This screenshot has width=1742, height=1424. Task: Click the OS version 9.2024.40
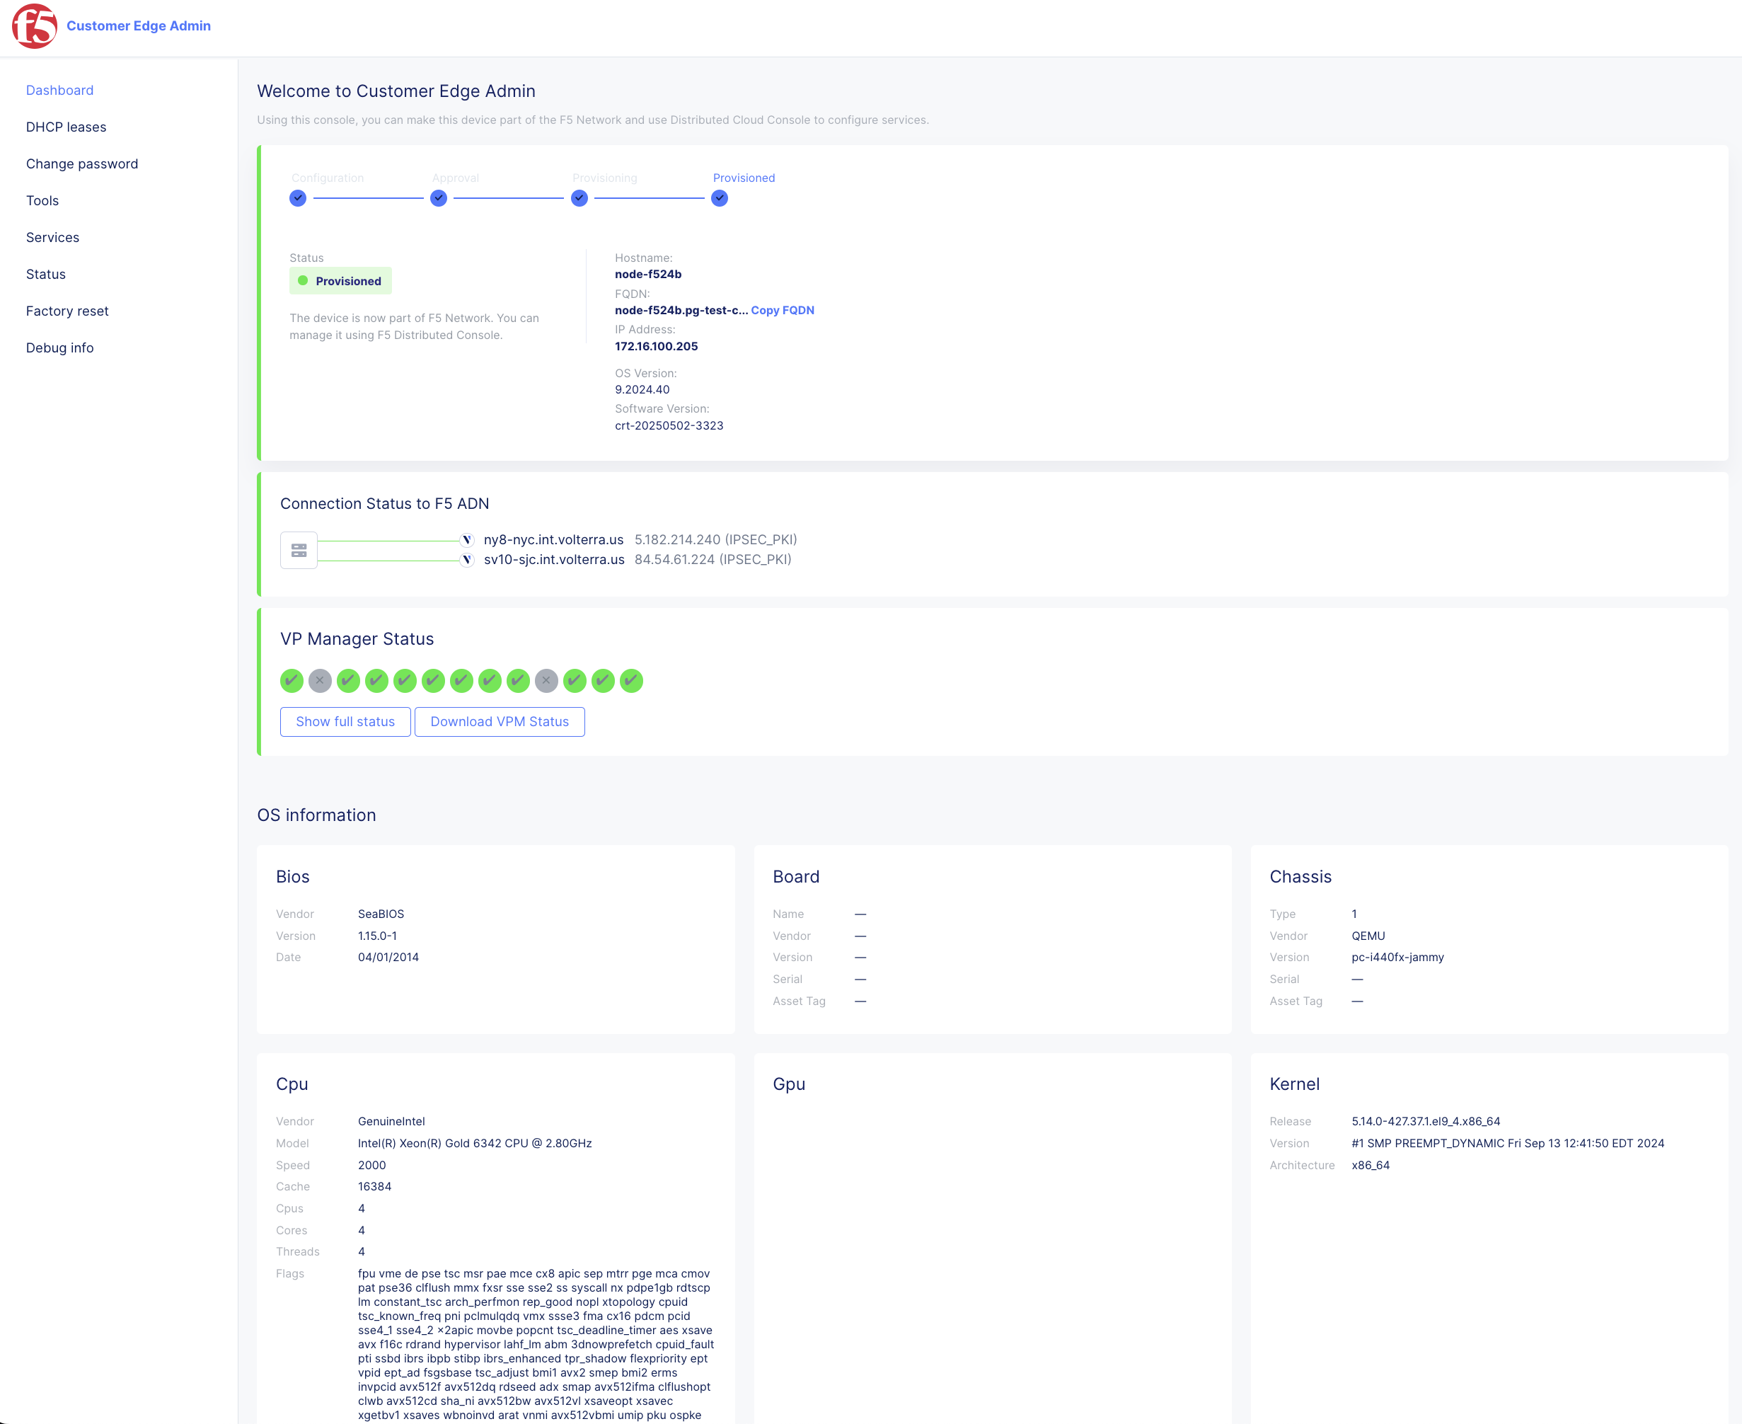coord(642,391)
